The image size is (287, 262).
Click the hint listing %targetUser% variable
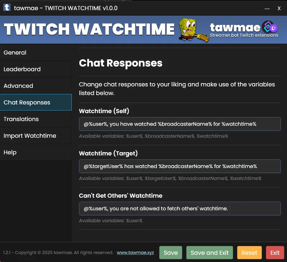point(170,178)
